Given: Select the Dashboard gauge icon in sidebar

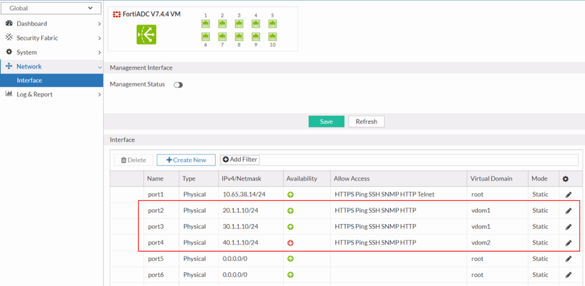Looking at the screenshot, I should 9,23.
